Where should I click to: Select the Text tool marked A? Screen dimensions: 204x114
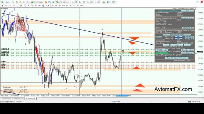click(x=28, y=6)
